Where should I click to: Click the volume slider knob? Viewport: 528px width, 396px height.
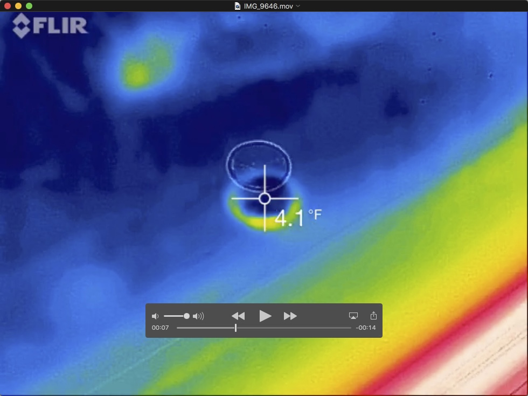pos(186,316)
